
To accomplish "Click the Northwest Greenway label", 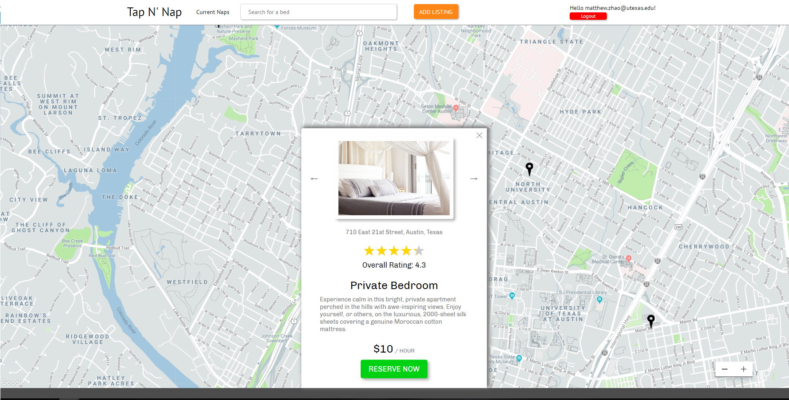I will (776, 138).
